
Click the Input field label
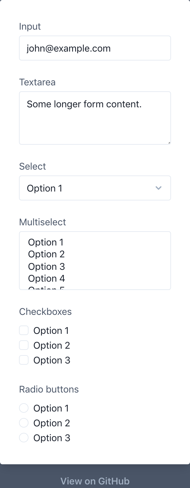pos(30,26)
